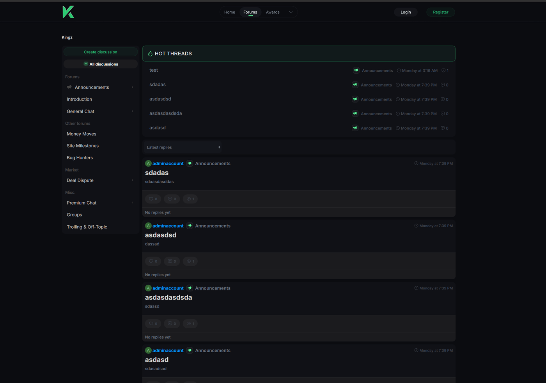546x383 pixels.
Task: Open the Money Moves forum link
Action: 82,134
